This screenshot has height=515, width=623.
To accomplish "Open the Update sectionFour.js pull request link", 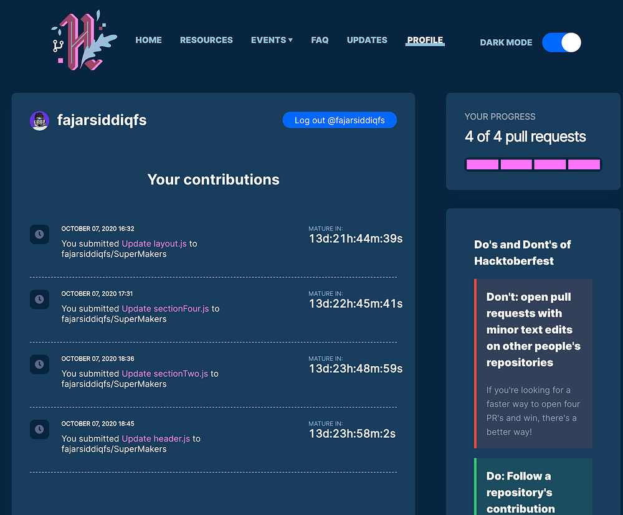I will tap(165, 308).
